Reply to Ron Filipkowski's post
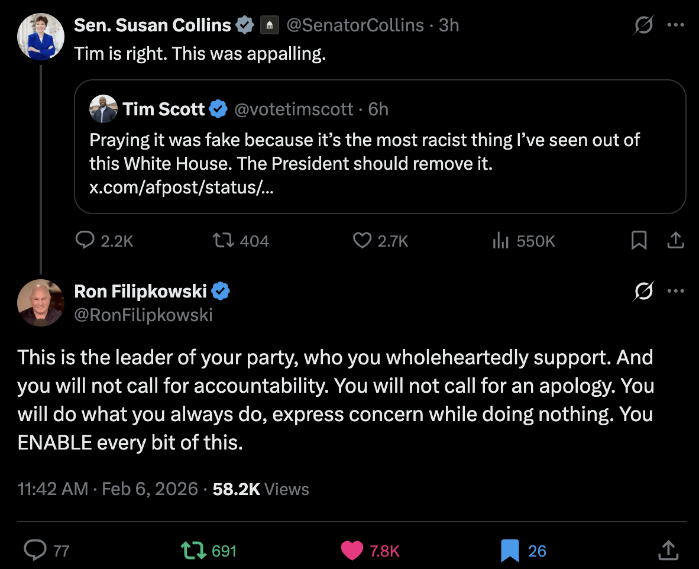Image resolution: width=699 pixels, height=569 pixels. pos(35,551)
